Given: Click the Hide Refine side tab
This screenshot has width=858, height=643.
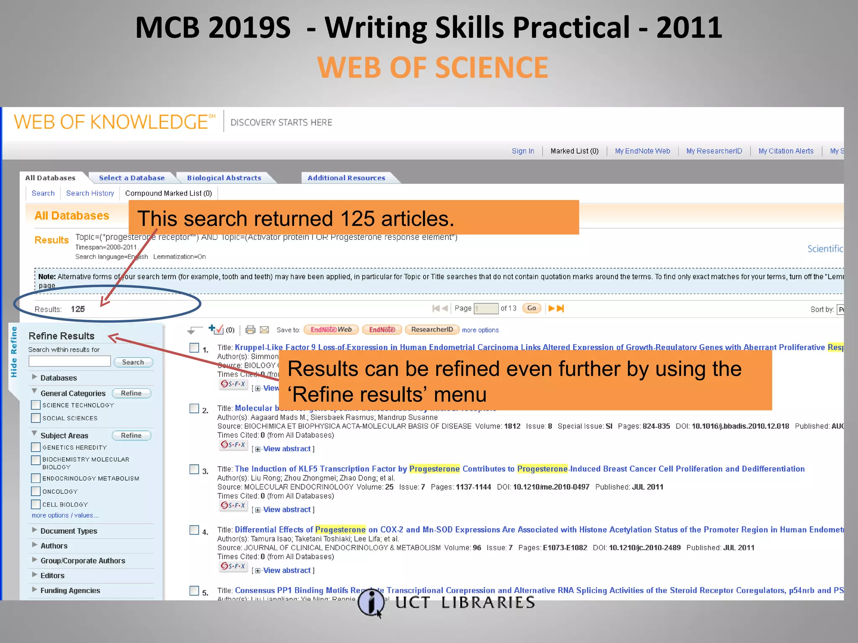Looking at the screenshot, I should (x=14, y=352).
